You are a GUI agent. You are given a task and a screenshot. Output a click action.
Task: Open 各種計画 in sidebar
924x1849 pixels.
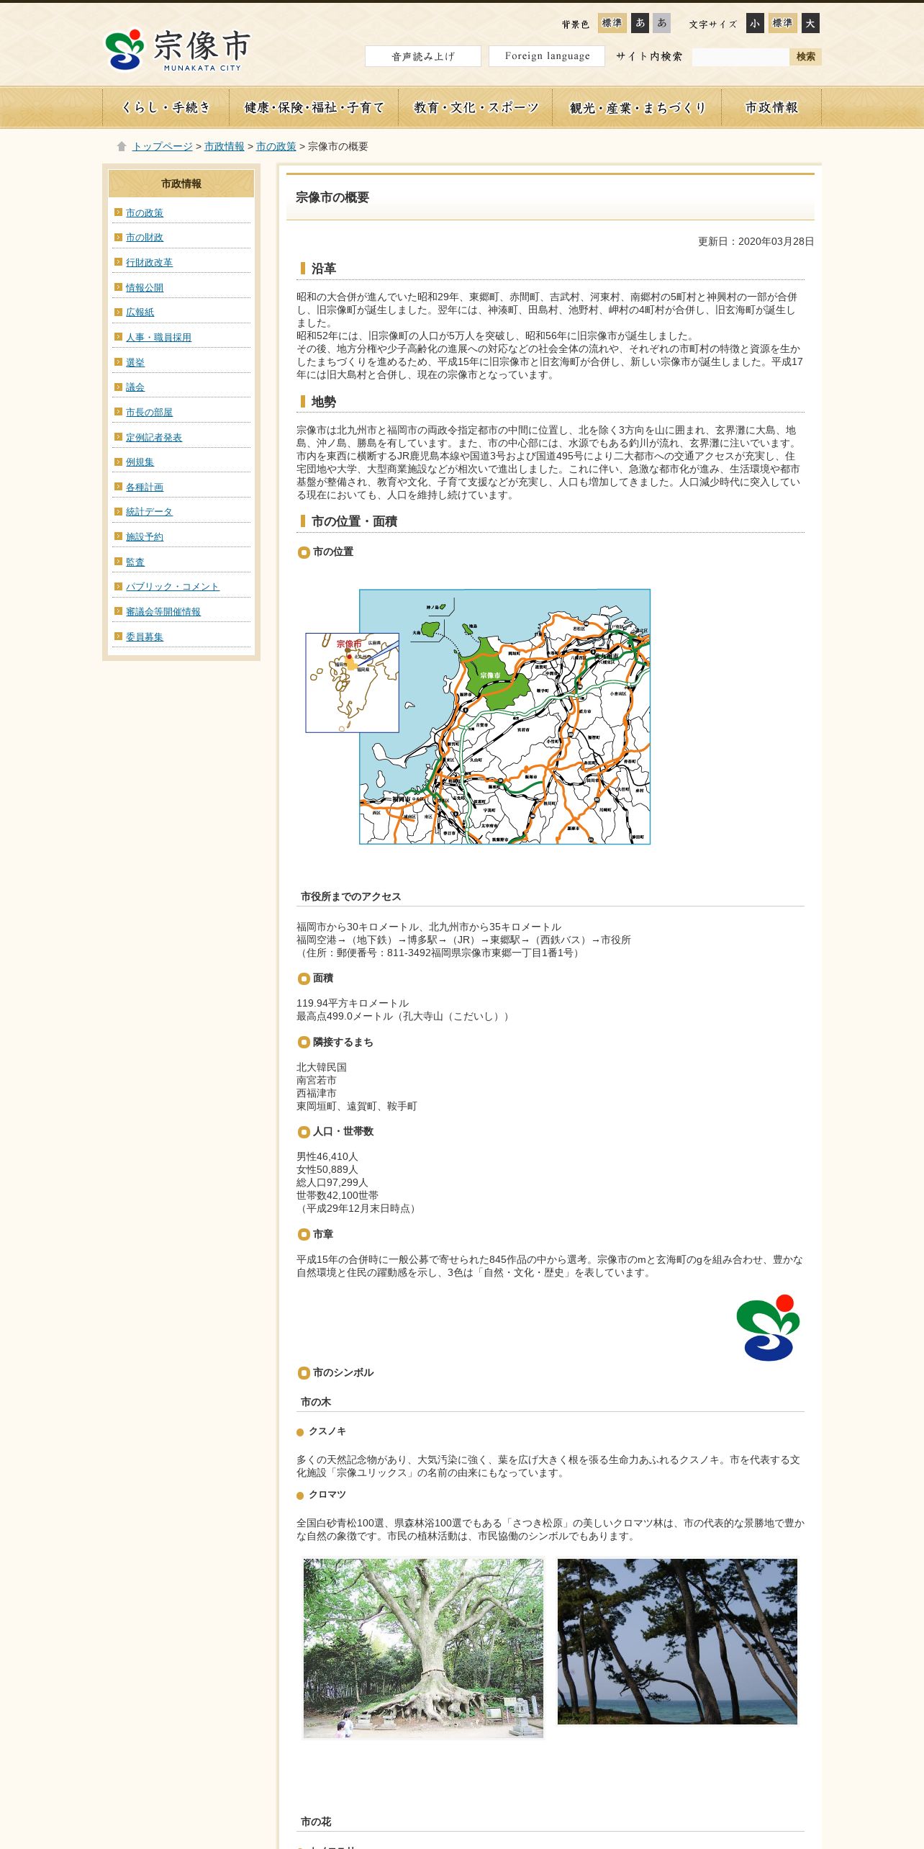pos(145,487)
